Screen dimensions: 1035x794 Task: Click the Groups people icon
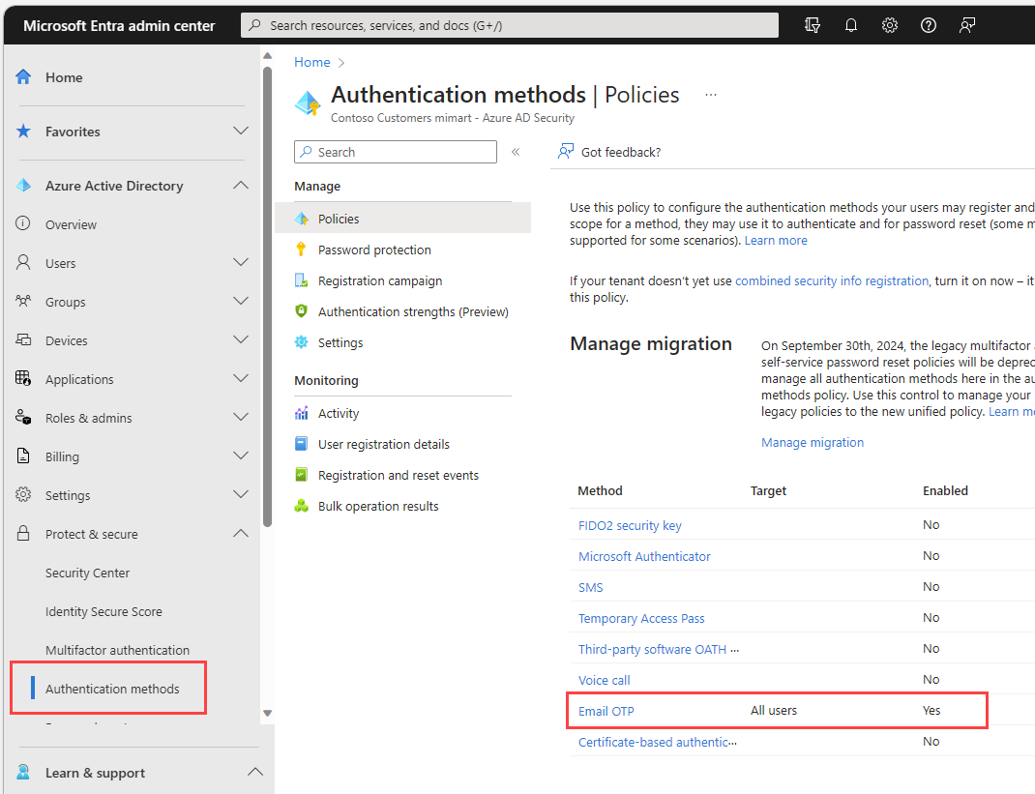pos(23,302)
